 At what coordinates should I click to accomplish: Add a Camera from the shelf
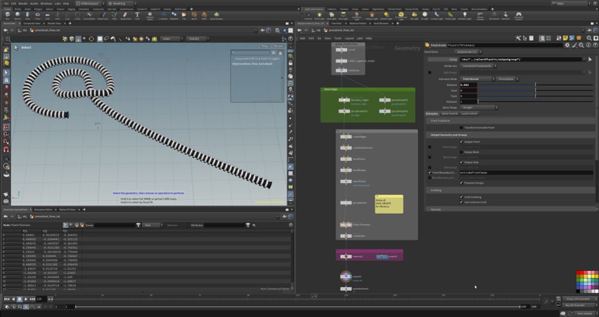click(308, 16)
